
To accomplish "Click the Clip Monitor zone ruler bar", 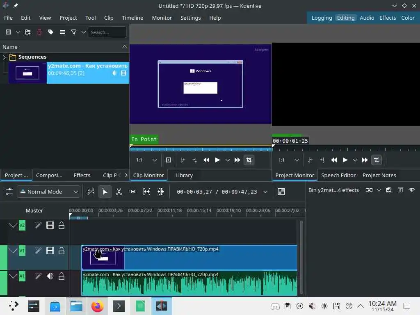I will coord(201,148).
